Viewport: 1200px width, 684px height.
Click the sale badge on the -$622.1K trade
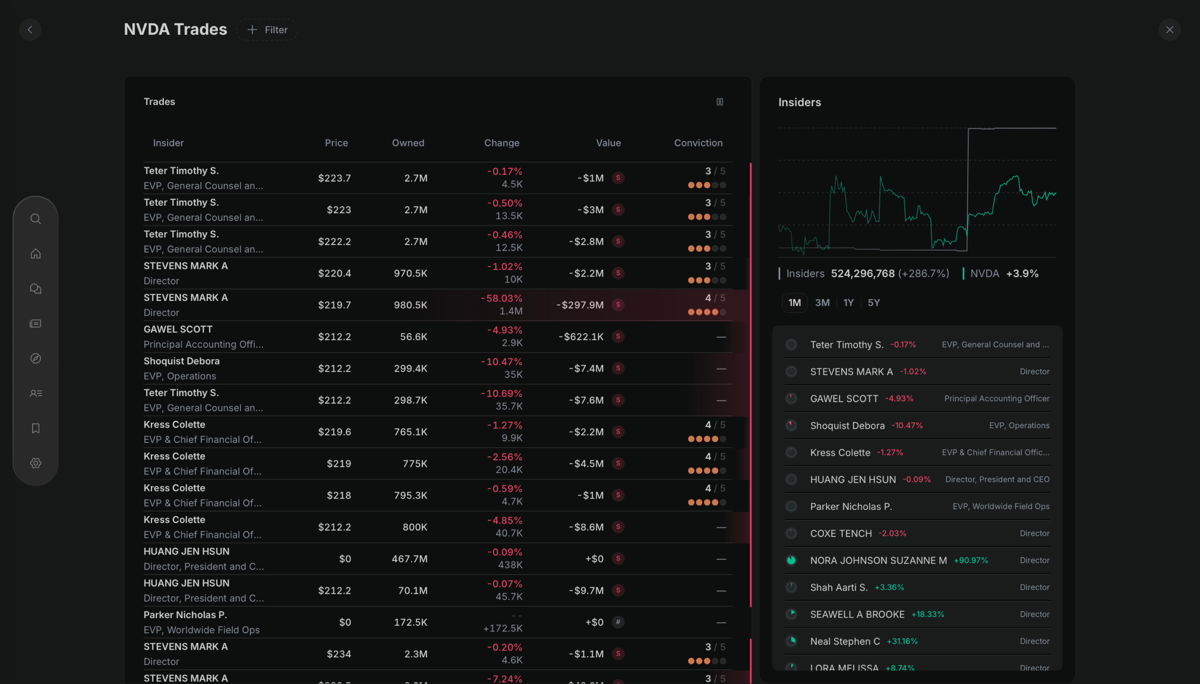(618, 336)
